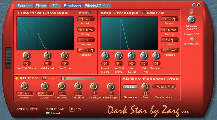Screen dimensions: 217x120
Task: Click the yellow AD Env LED indicator
Action: click(16, 78)
